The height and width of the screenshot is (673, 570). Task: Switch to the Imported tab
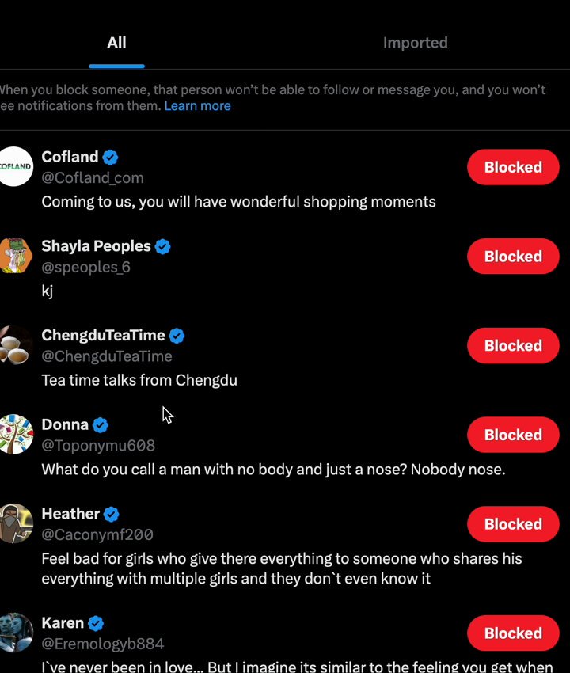click(415, 43)
